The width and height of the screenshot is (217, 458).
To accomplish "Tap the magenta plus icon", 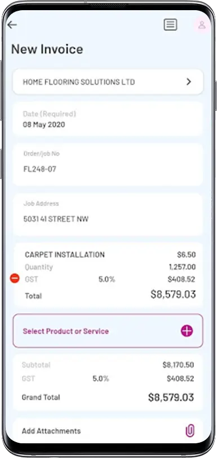I will point(187,331).
